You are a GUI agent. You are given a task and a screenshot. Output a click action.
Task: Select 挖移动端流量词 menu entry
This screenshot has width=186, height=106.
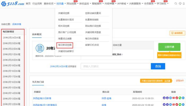93,13
